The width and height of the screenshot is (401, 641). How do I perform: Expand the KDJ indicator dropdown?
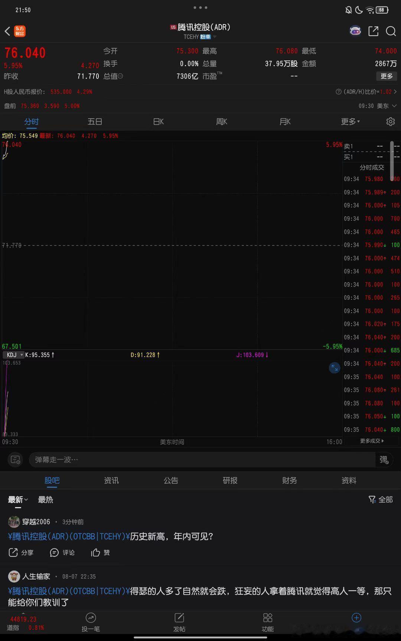tap(13, 355)
